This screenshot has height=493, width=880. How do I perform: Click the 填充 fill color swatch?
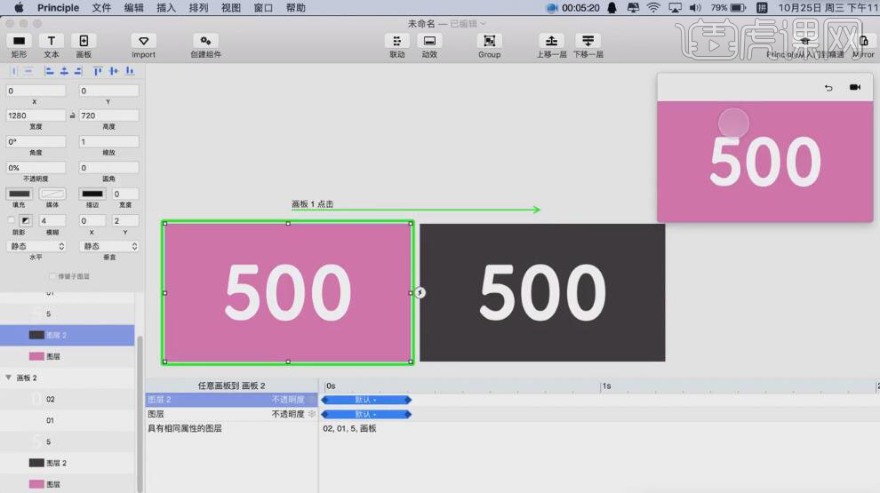tap(19, 194)
